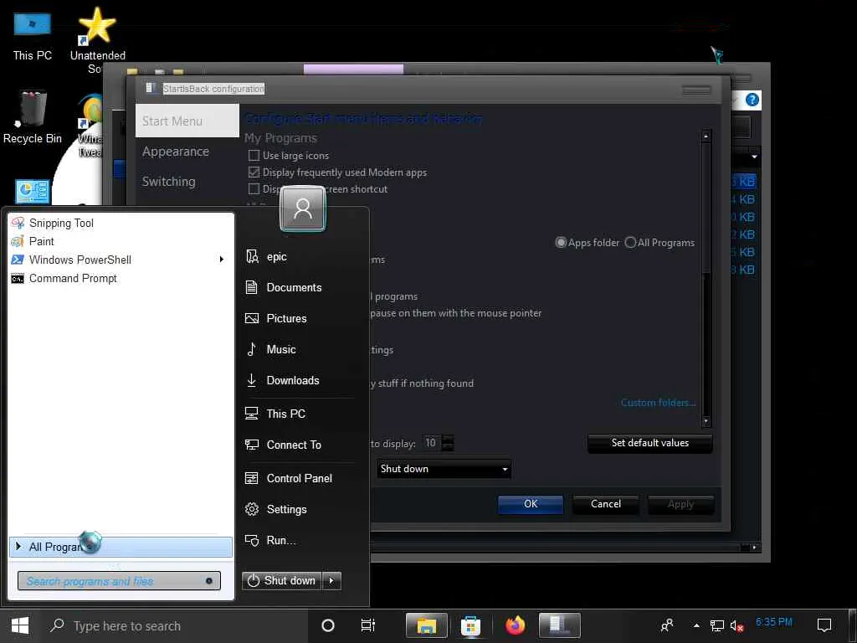Open This PC desktop icon
This screenshot has width=857, height=643.
coord(33,37)
